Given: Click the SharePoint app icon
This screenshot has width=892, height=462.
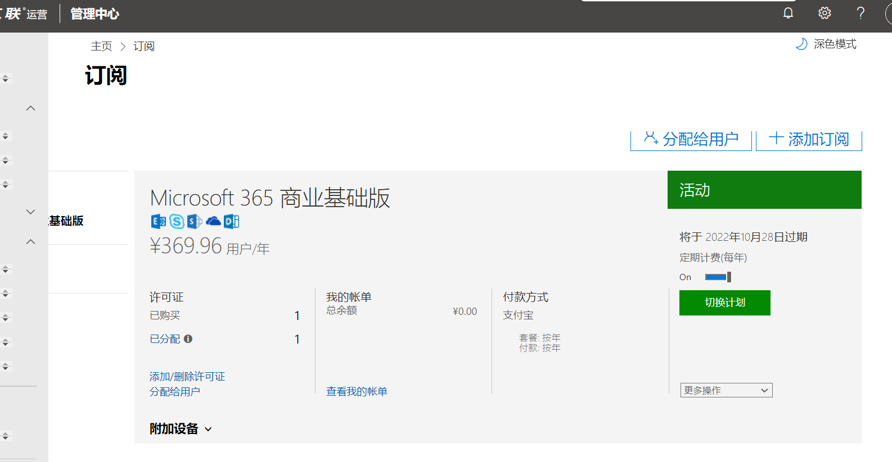Looking at the screenshot, I should pos(195,221).
